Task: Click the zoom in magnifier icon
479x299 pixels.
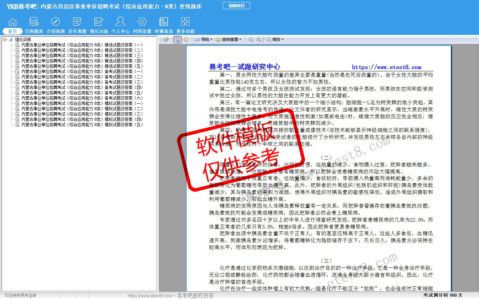Action: pyautogui.click(x=258, y=40)
